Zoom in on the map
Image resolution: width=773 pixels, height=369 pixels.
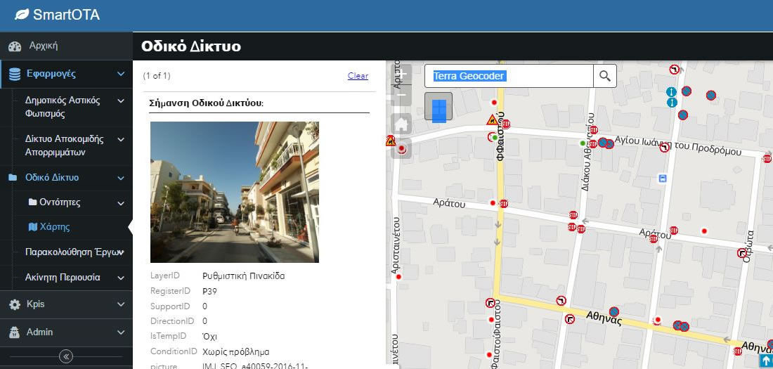point(402,75)
